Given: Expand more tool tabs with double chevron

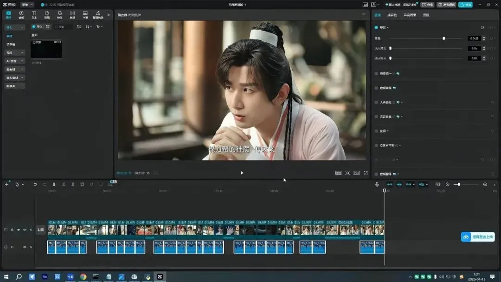Looking at the screenshot, I should click(x=108, y=15).
